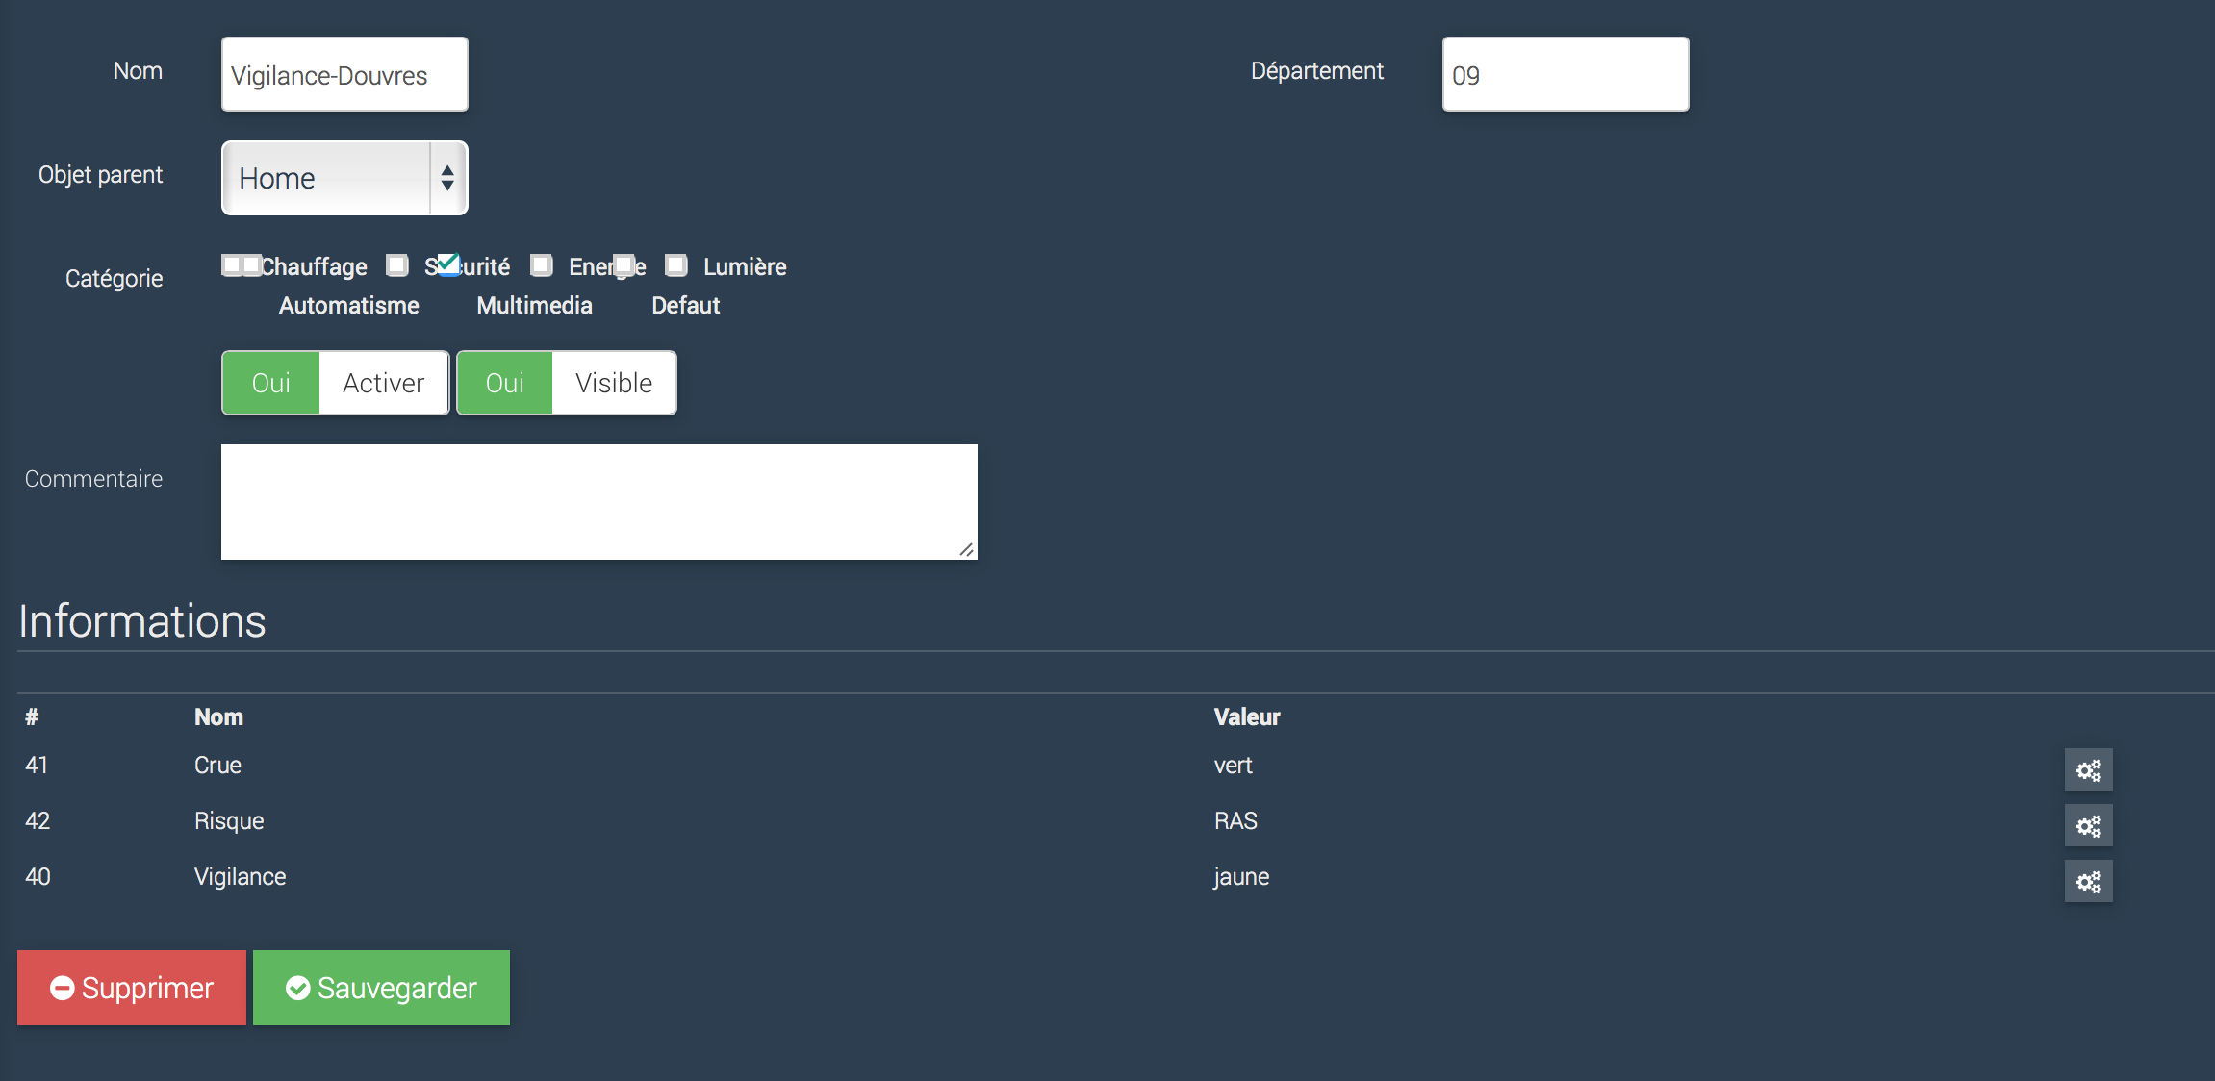Click the Département field showing 09
2215x1081 pixels.
1566,74
